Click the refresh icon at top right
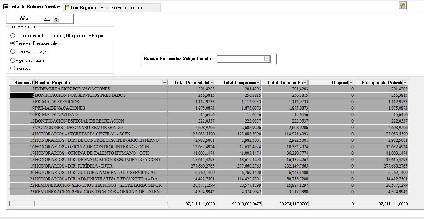This screenshot has width=424, height=219. pos(403,5)
